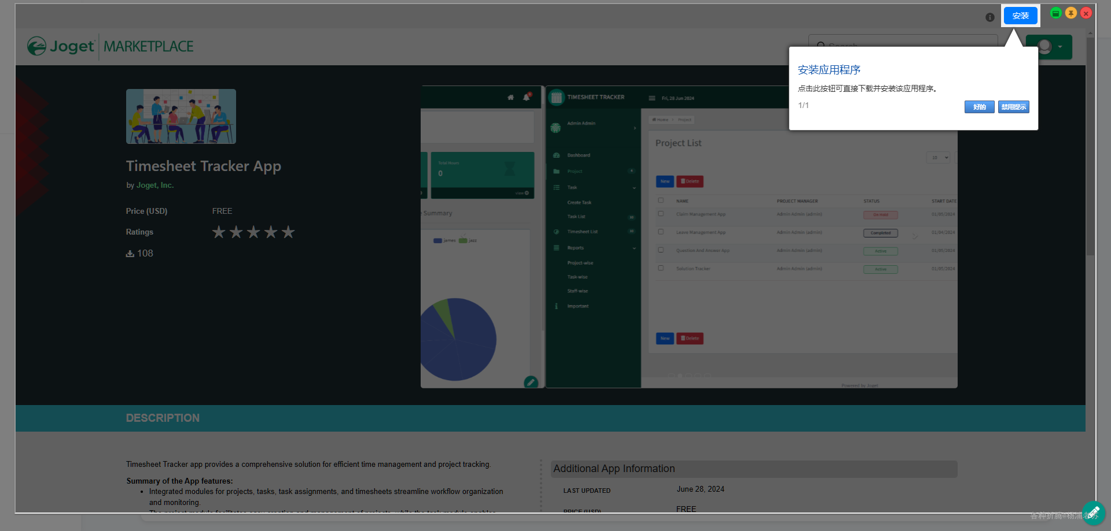Pin the window with the orange pin icon
The image size is (1111, 531).
pos(1071,13)
